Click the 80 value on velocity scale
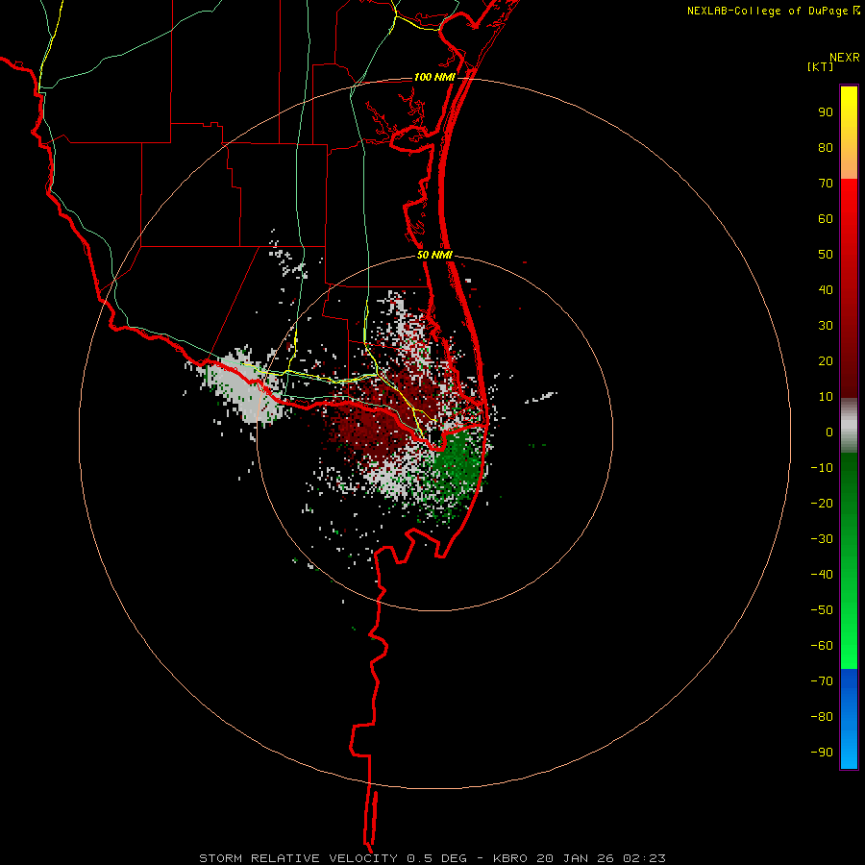 pyautogui.click(x=826, y=147)
